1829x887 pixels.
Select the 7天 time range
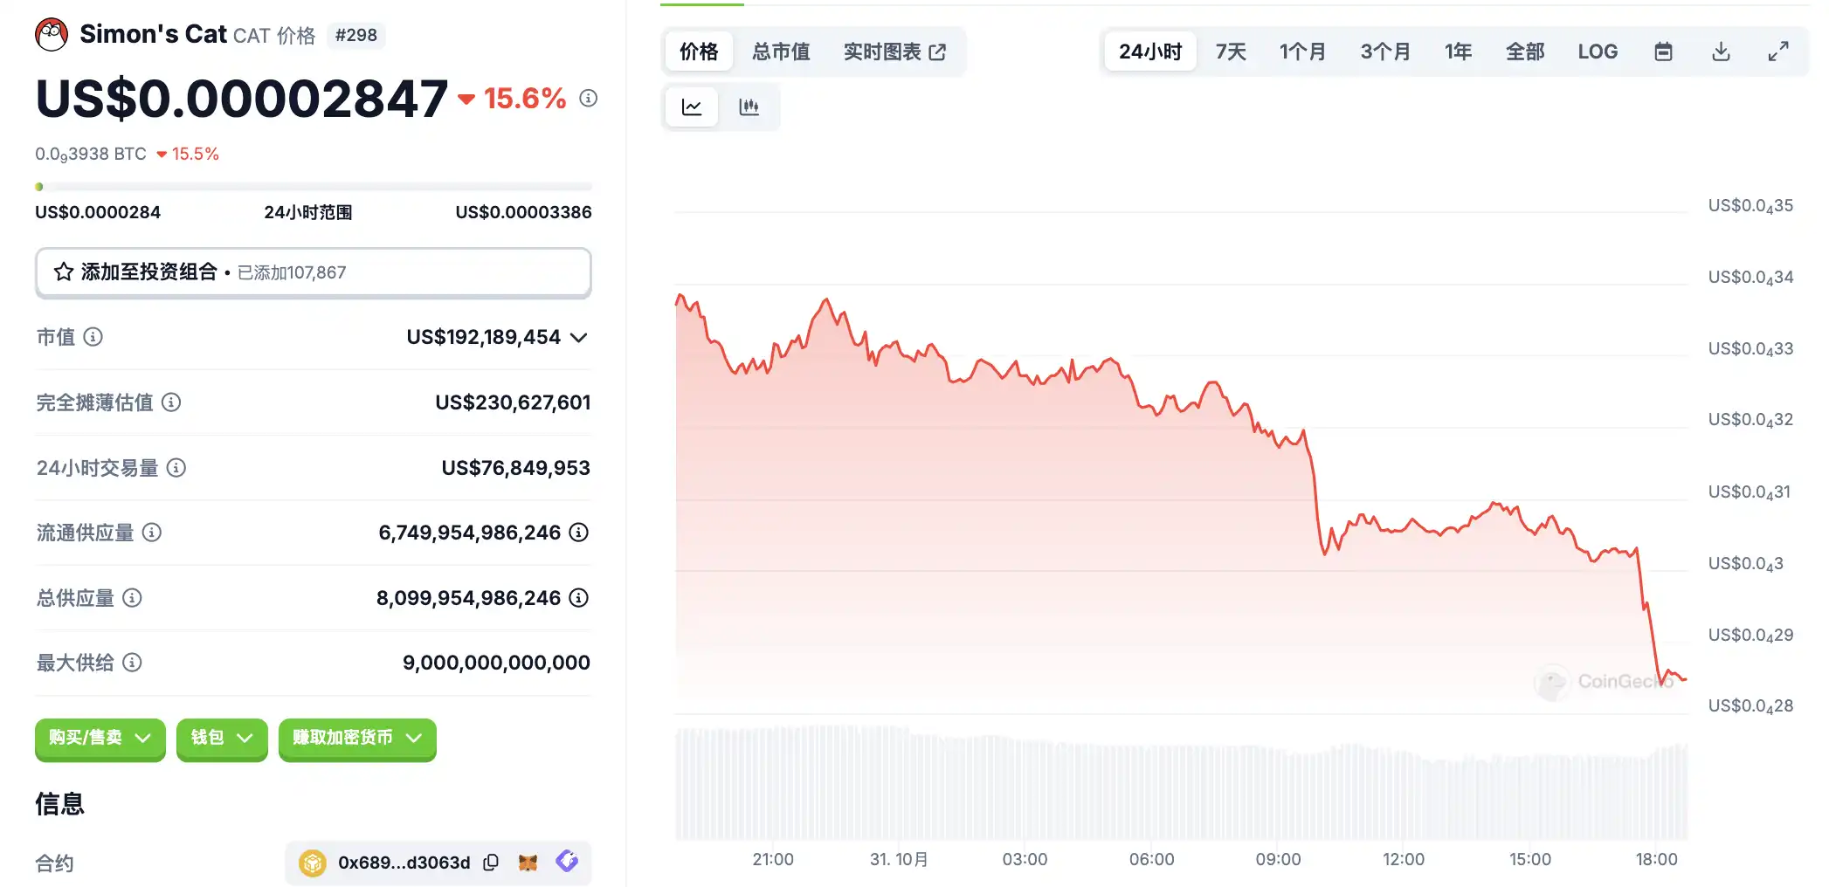(1231, 52)
